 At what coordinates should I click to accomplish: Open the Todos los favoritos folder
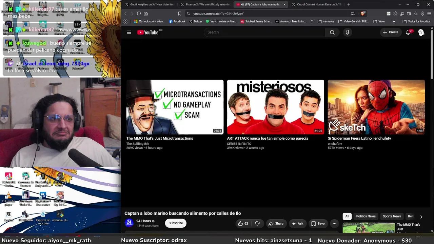pyautogui.click(x=416, y=21)
